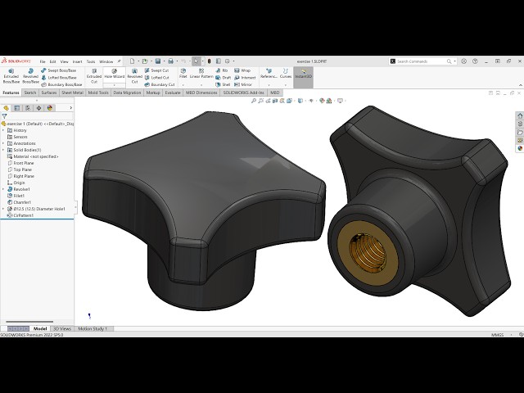Select the Swept Cut tool
This screenshot has width=524, height=393.
tap(156, 70)
